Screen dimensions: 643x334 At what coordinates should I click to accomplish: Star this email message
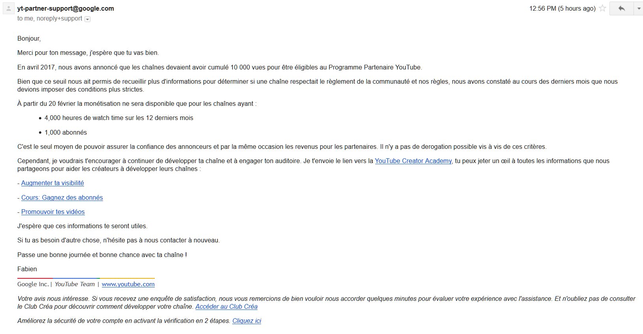point(602,8)
